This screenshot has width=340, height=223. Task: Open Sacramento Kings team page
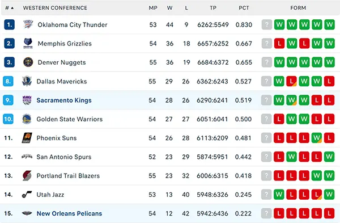tap(64, 100)
